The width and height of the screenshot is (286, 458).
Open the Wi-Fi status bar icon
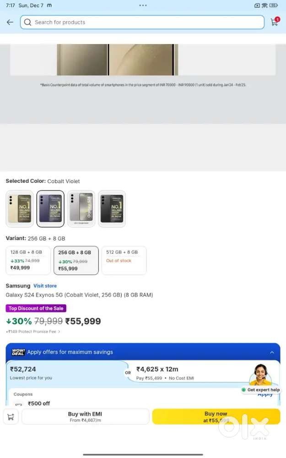264,5
